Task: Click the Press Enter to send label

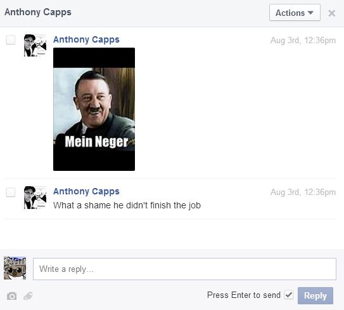Action: click(244, 295)
